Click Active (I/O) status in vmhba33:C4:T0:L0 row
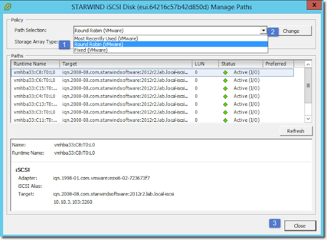 pos(246,96)
